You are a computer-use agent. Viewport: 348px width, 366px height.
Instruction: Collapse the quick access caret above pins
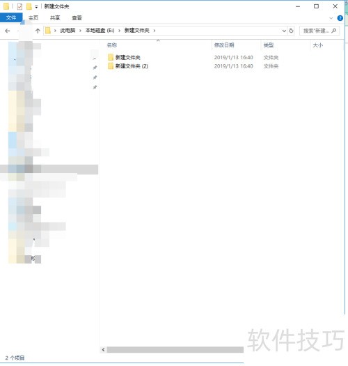(95, 59)
